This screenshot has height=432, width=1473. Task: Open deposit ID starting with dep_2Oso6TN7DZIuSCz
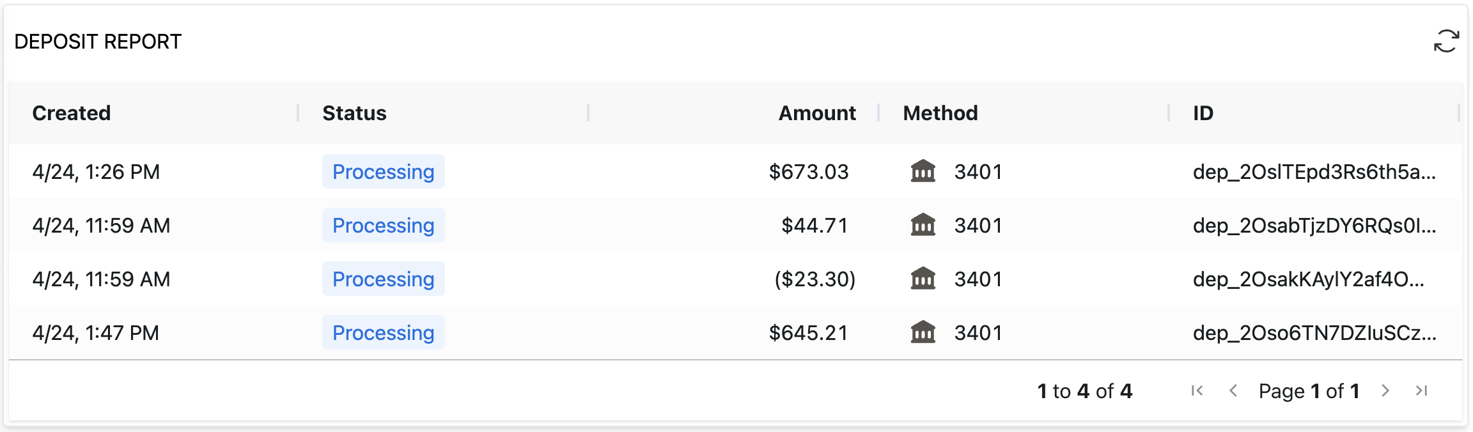click(x=1314, y=332)
